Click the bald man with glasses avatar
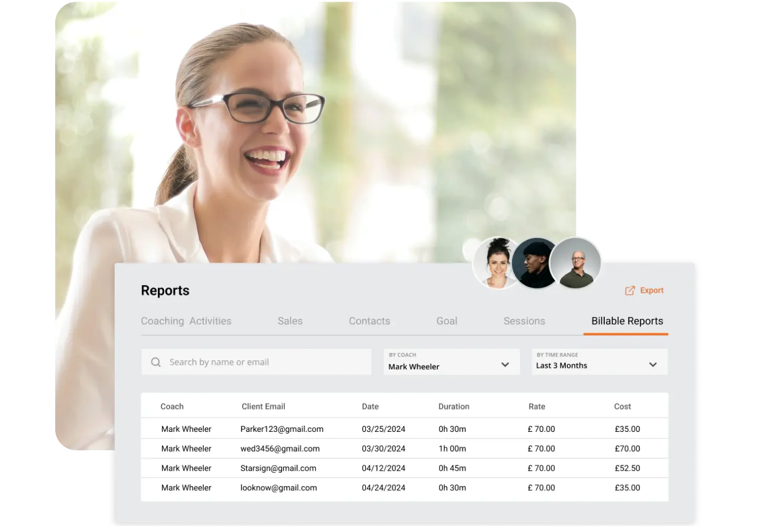The height and width of the screenshot is (526, 758). (576, 263)
